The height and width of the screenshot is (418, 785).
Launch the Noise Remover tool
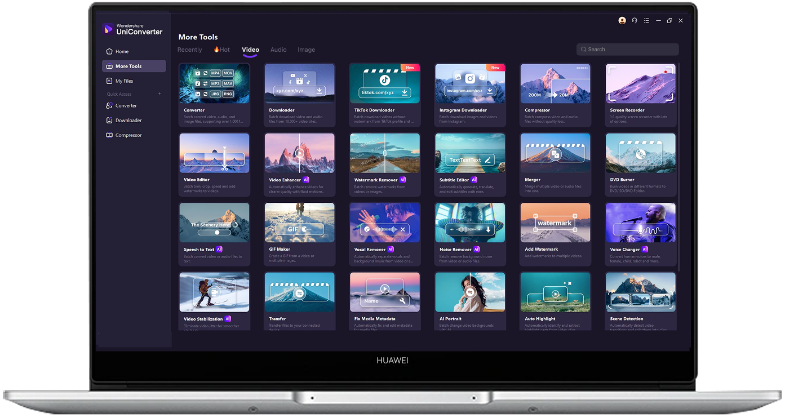tap(470, 234)
